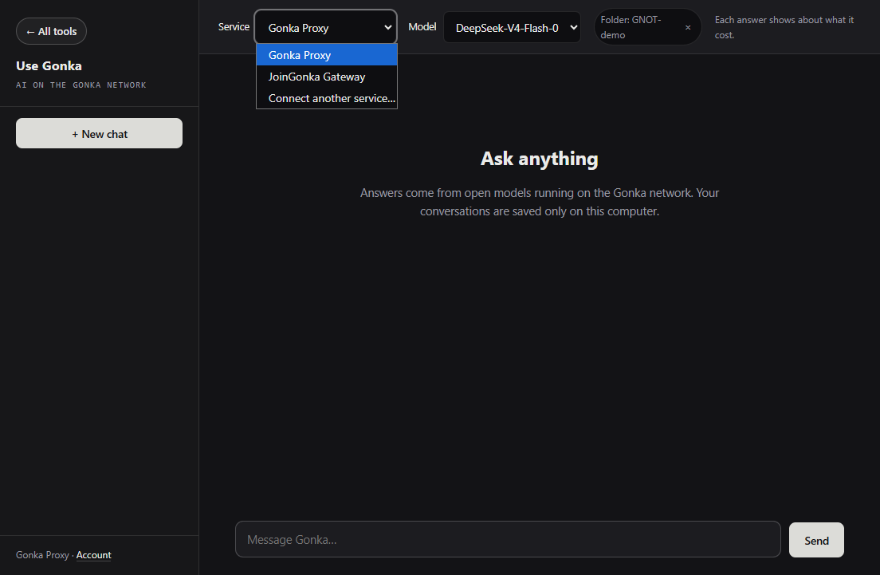880x575 pixels.
Task: Click the AI ON THE GONKA NETWORK subtitle
Action: [x=81, y=85]
